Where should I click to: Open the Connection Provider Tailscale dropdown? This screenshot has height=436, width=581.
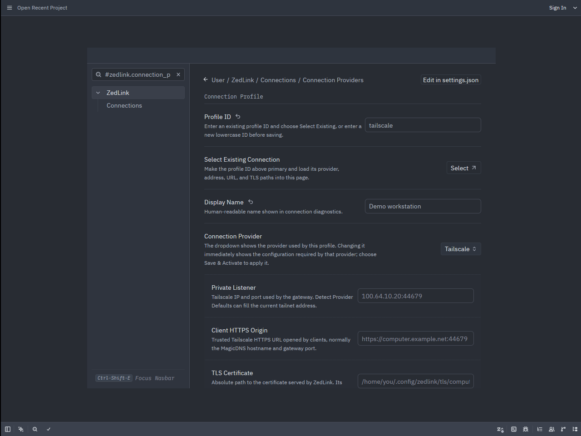(x=461, y=249)
